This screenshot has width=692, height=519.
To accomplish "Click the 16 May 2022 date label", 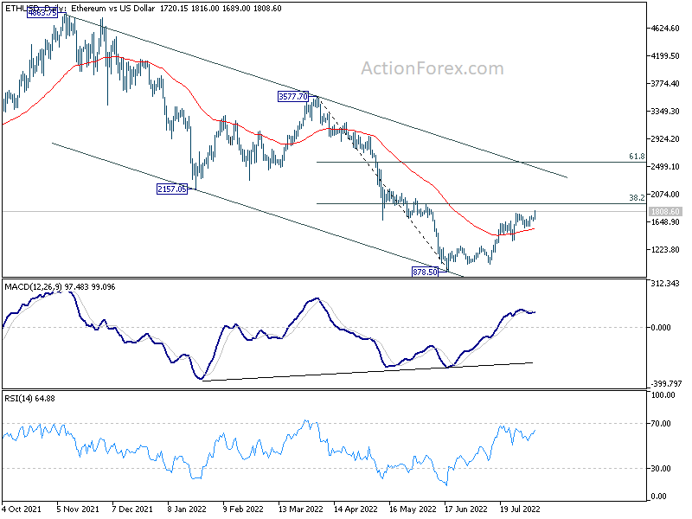I will pyautogui.click(x=413, y=509).
